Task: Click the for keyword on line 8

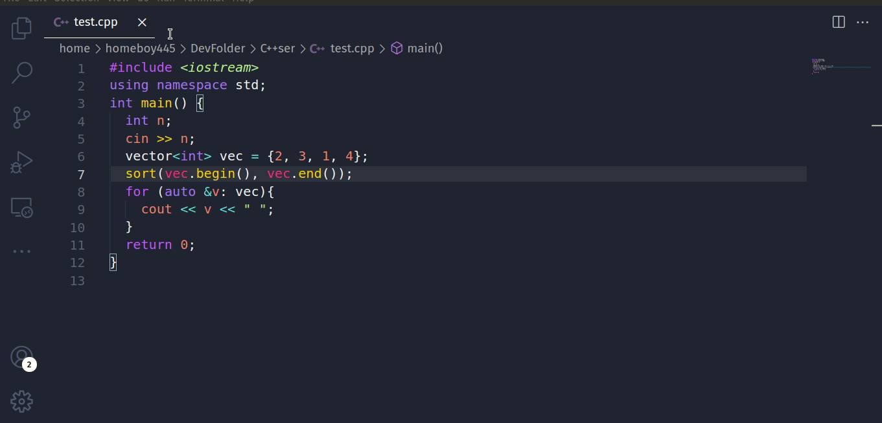Action: click(137, 191)
